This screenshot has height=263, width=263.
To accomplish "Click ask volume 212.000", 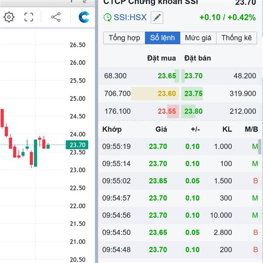I will (x=243, y=111).
